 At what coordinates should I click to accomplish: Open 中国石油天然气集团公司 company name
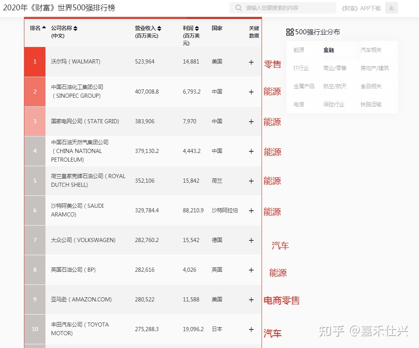click(x=80, y=151)
